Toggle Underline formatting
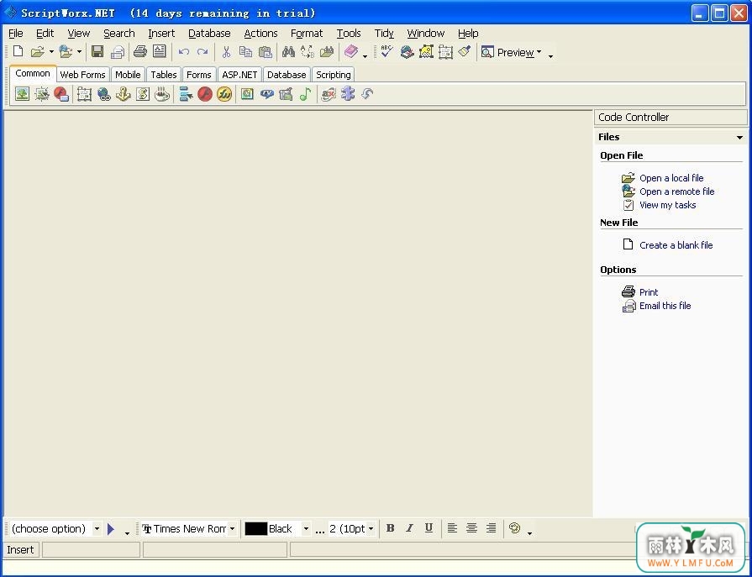 [x=429, y=528]
